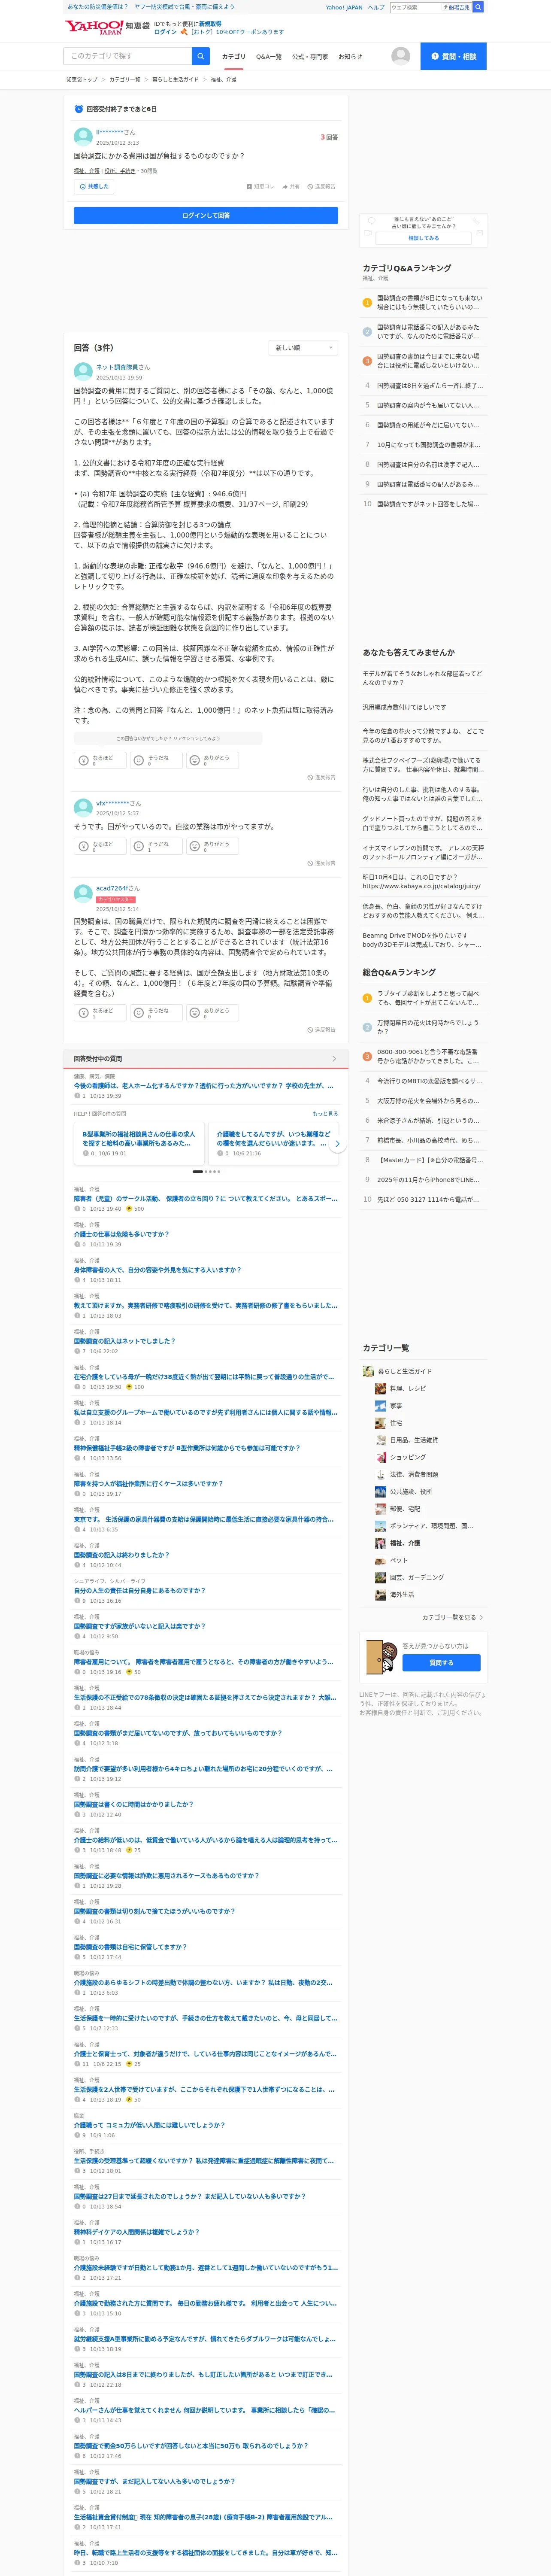Screen dimensions: 551x2576
Task: Open question 国勢調査の記入はネットでしました？
Action: [124, 1341]
